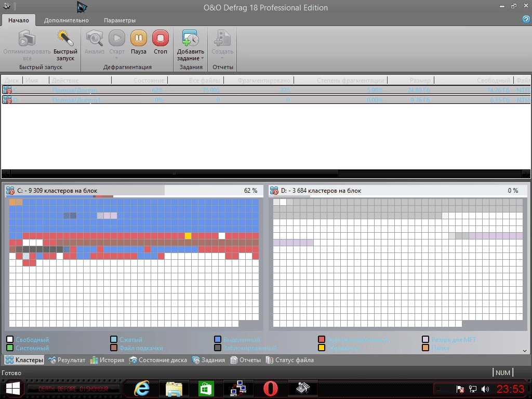Image resolution: width=532 pixels, height=399 pixels.
Task: Click the Старт play button
Action: click(117, 38)
